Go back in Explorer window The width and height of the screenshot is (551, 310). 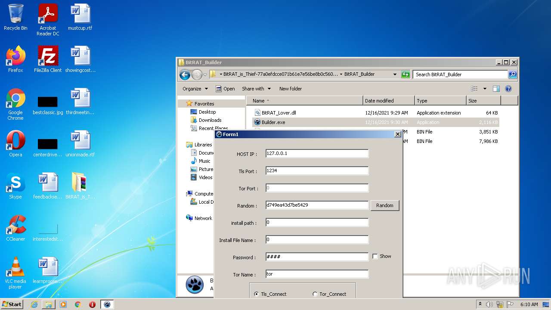pos(185,74)
